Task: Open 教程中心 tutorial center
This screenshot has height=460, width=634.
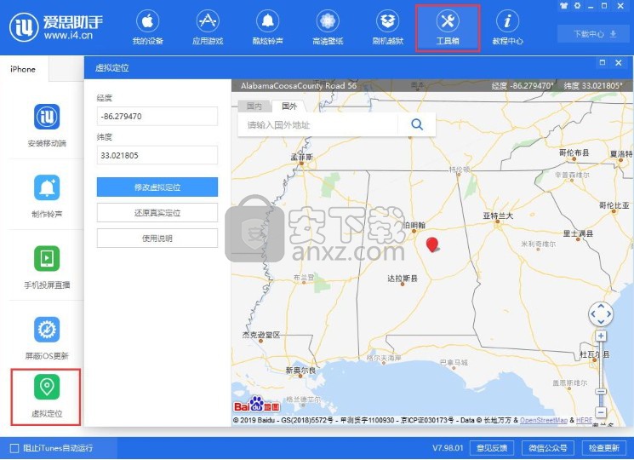Action: (507, 27)
